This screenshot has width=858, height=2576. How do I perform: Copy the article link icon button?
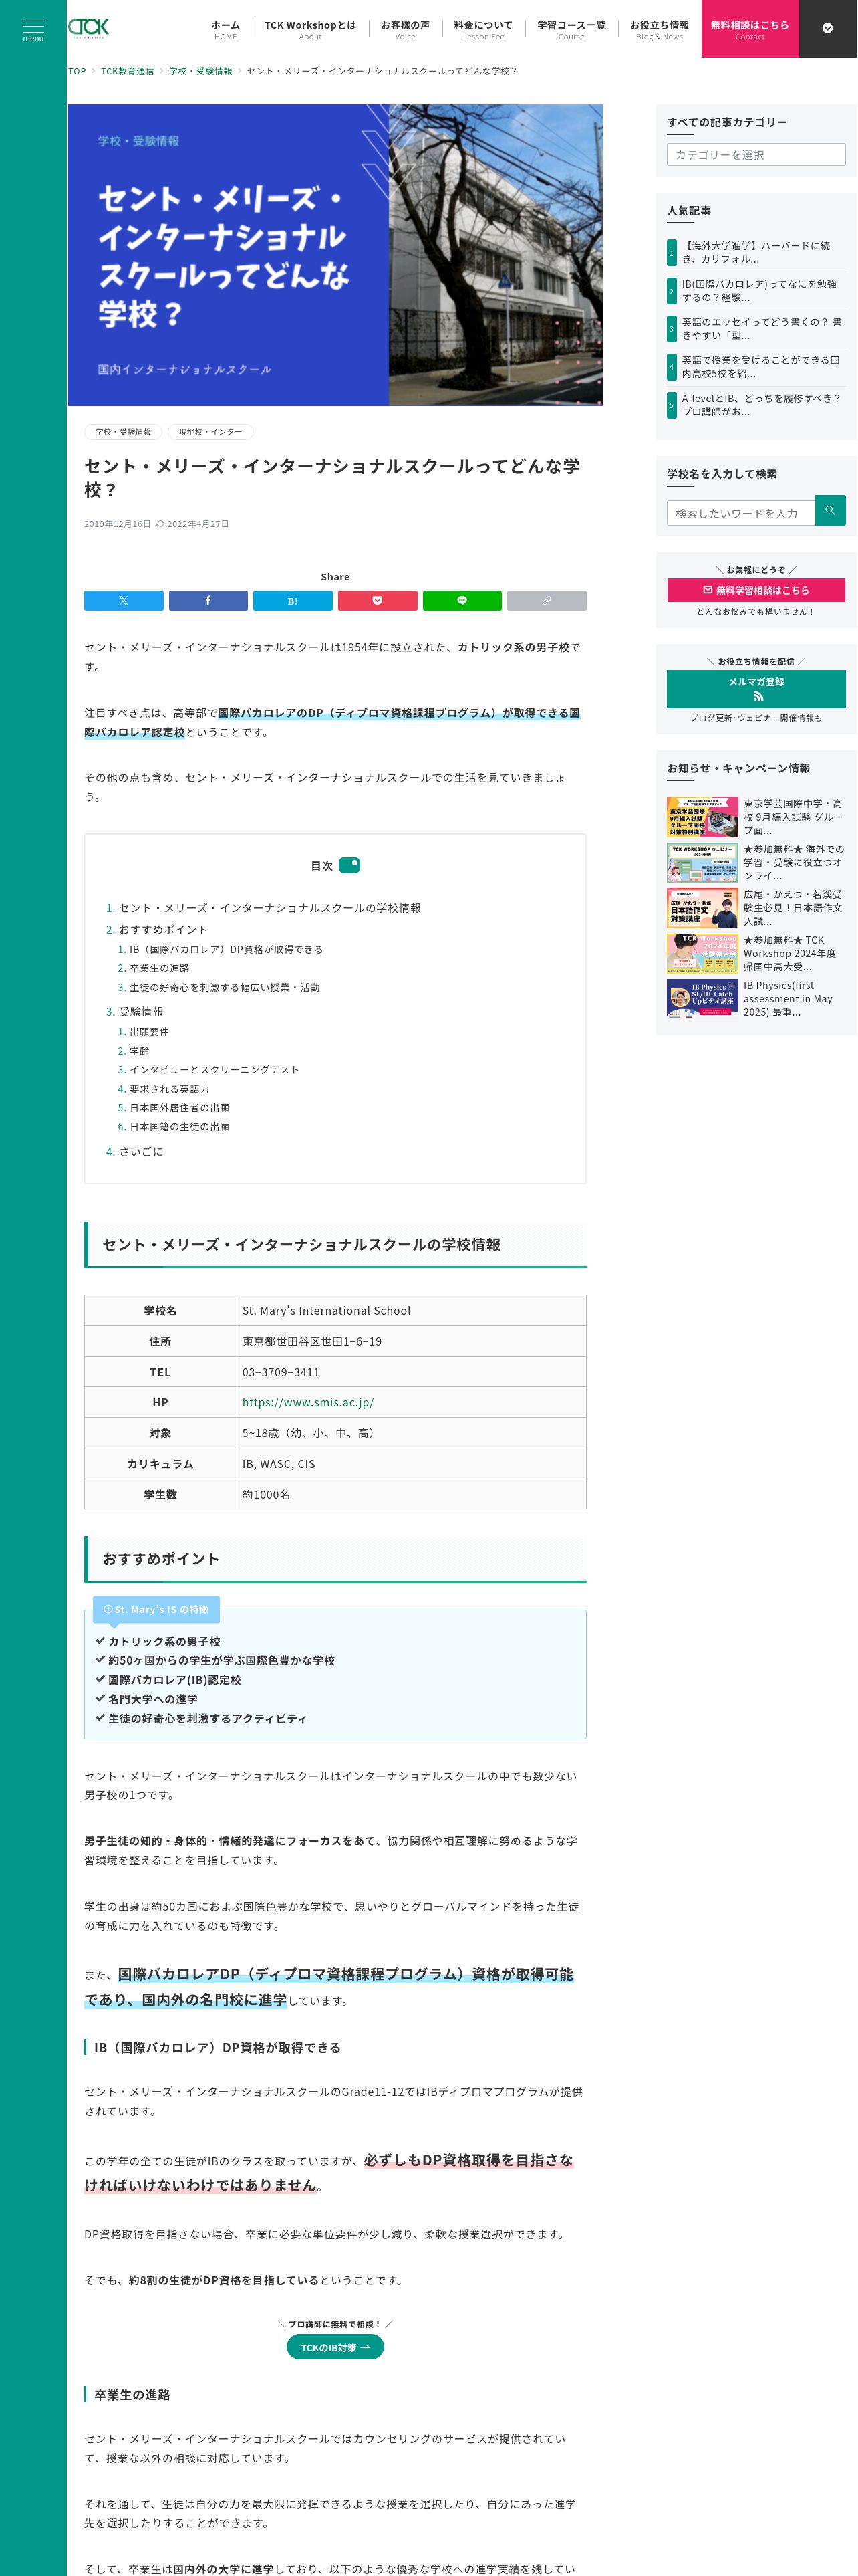547,601
